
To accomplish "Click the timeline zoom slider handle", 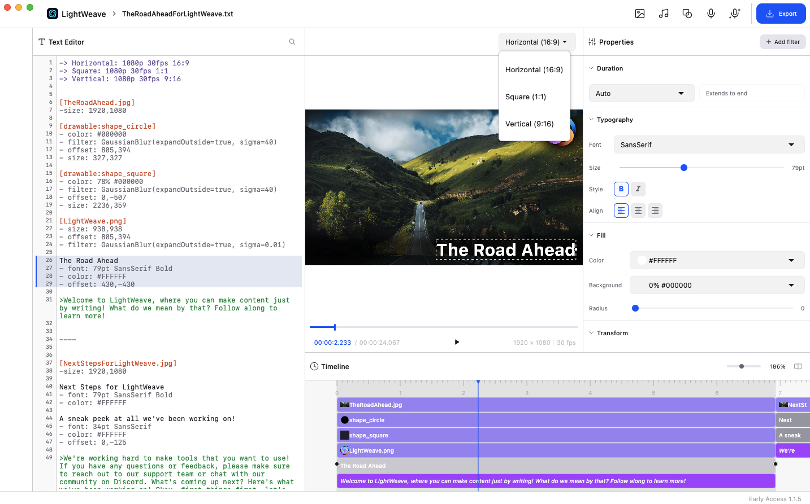I will click(x=742, y=366).
